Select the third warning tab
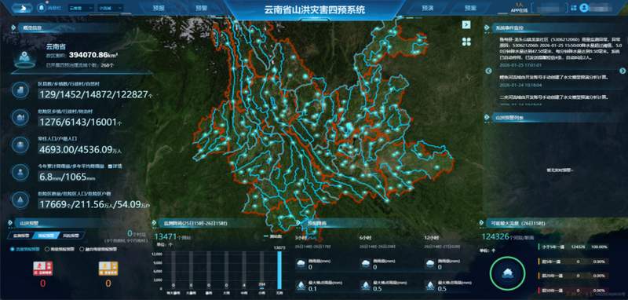 click(72, 235)
